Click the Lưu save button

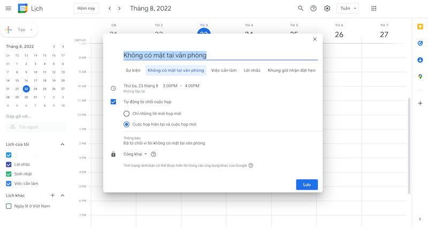coord(307,184)
